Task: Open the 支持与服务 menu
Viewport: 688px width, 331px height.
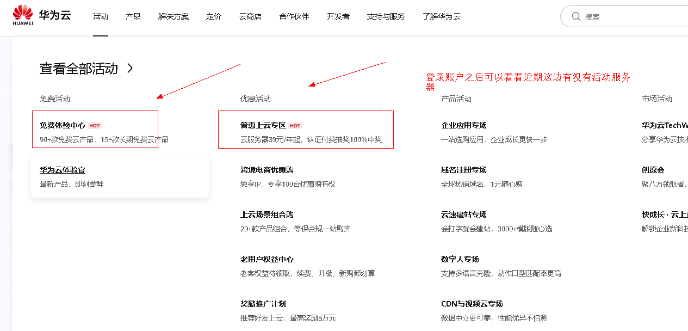Action: (x=386, y=16)
